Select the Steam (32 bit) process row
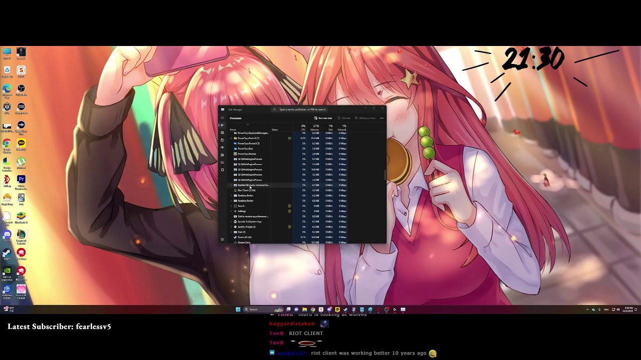 tap(288, 237)
